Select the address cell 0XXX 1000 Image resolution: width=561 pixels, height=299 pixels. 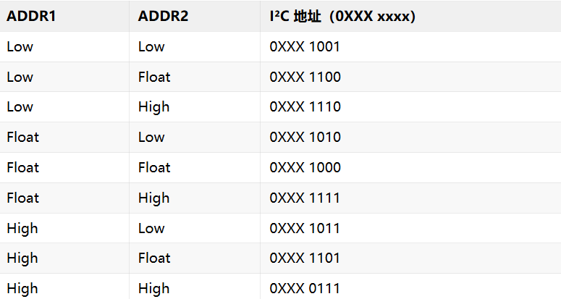[305, 167]
